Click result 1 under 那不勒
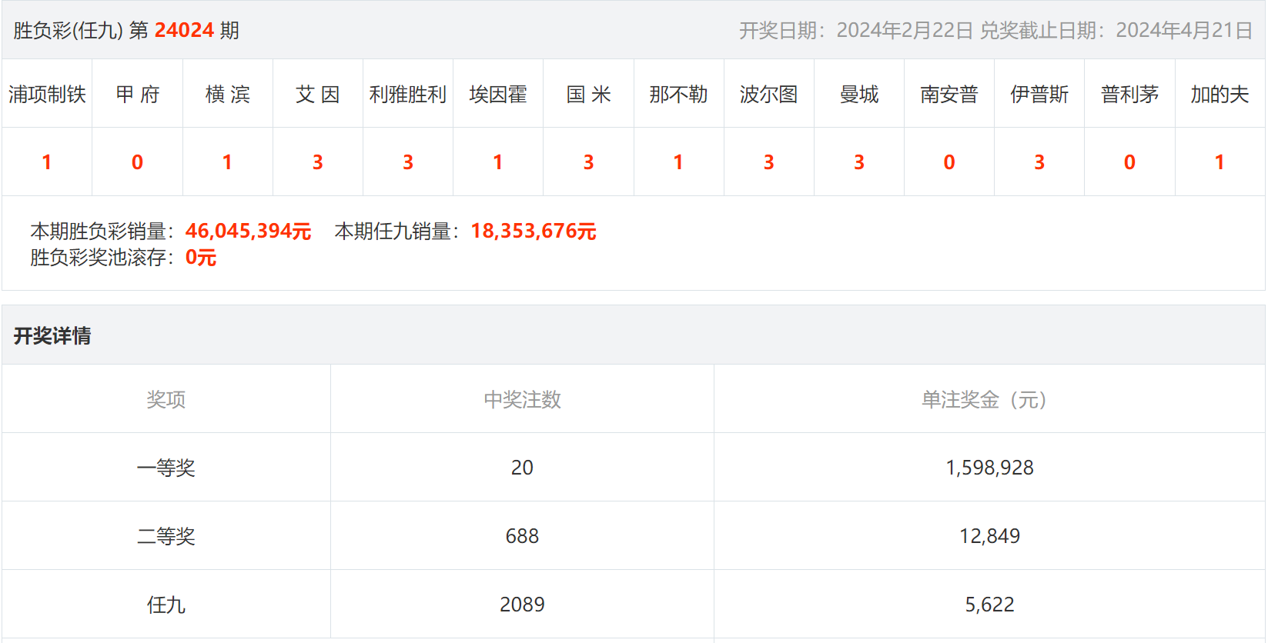 tap(678, 162)
